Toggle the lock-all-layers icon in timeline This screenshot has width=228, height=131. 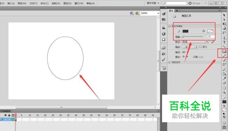pos(9,115)
